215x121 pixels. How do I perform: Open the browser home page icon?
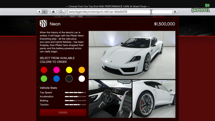53,12
